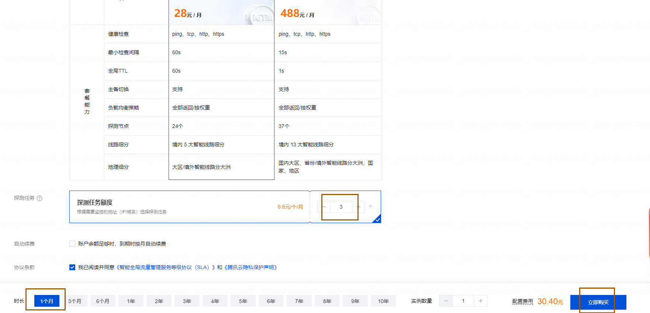The height and width of the screenshot is (313, 650).
Task: Edit the 实例数量 field showing 1
Action: pyautogui.click(x=463, y=301)
